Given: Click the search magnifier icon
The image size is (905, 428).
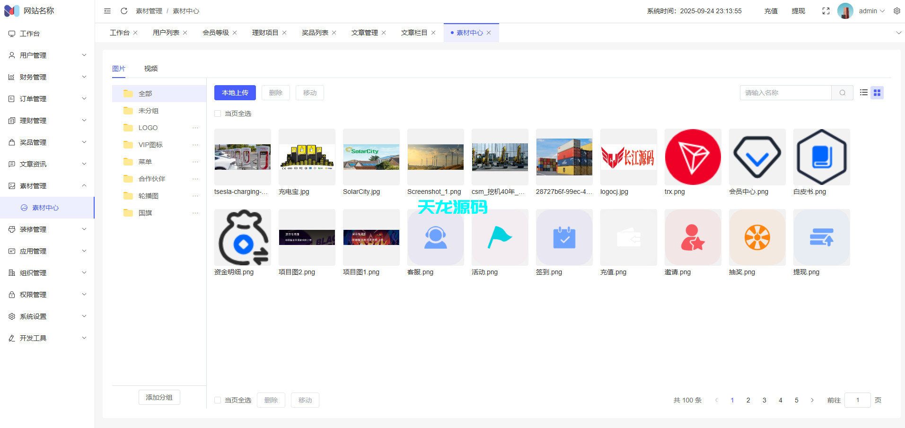Looking at the screenshot, I should tap(842, 92).
